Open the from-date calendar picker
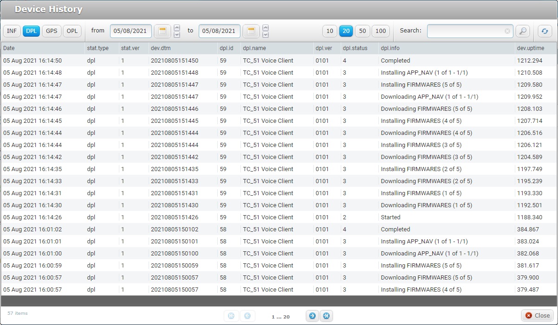 162,31
